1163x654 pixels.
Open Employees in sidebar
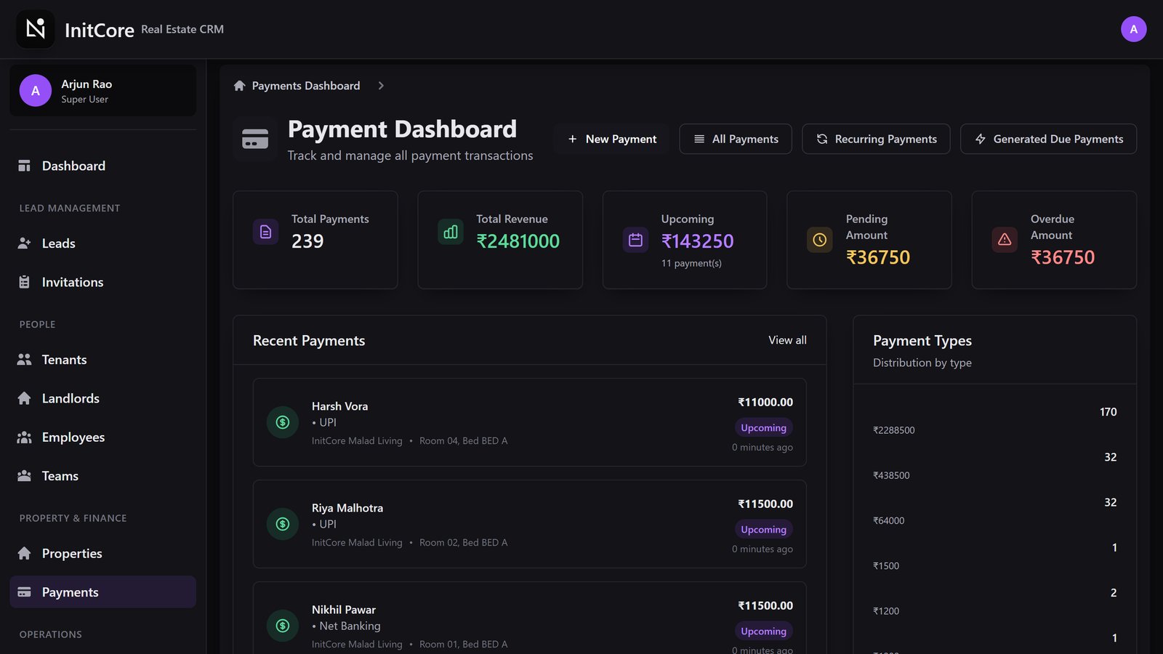click(103, 437)
